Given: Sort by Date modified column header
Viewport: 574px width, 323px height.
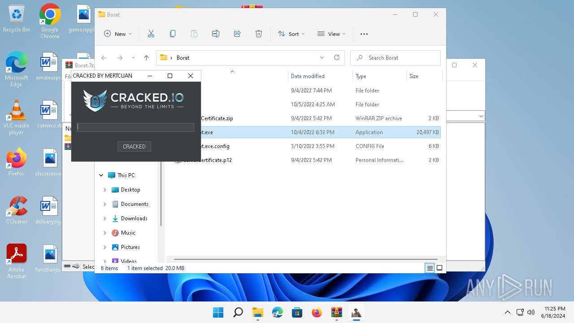Looking at the screenshot, I should (x=320, y=76).
